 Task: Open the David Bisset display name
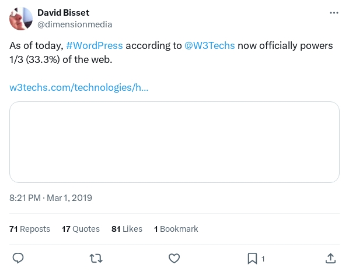tap(63, 13)
